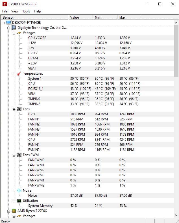Click the Voltages lightning icon under Gigabyte

[19, 33]
